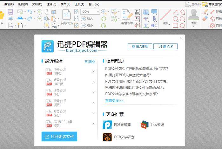Click the 登录/注册 button

[x=140, y=46]
